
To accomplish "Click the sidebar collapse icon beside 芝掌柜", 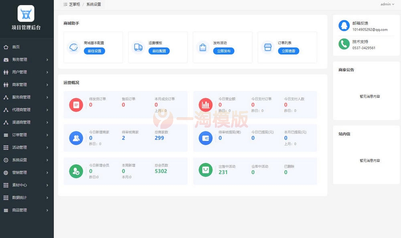I will (65, 4).
